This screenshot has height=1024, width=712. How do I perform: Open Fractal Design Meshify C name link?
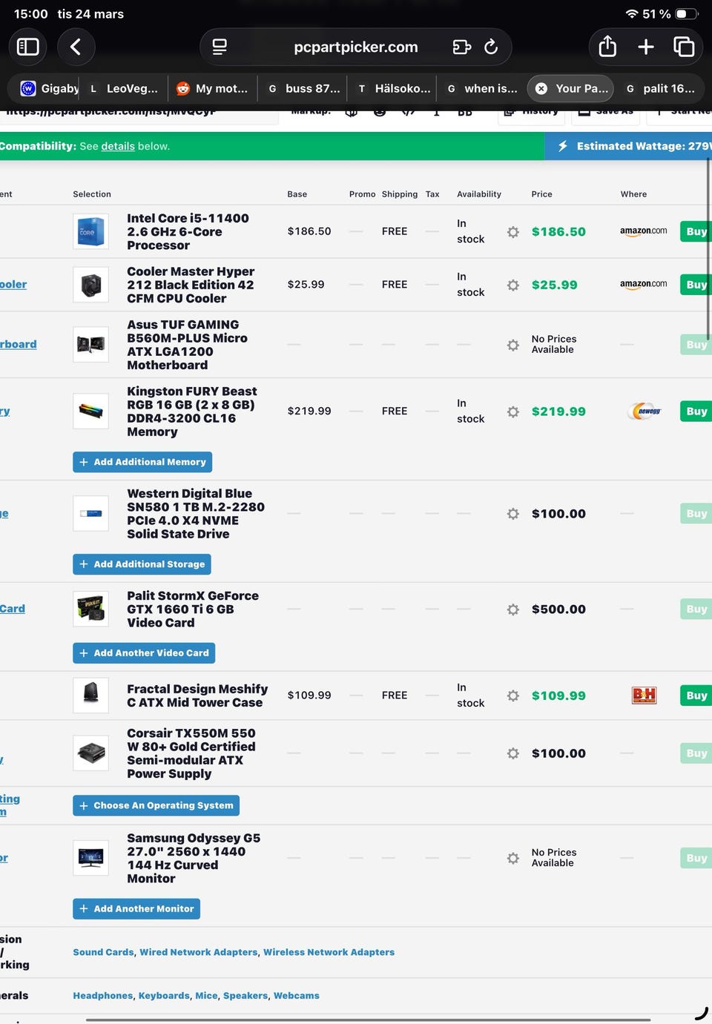click(197, 696)
